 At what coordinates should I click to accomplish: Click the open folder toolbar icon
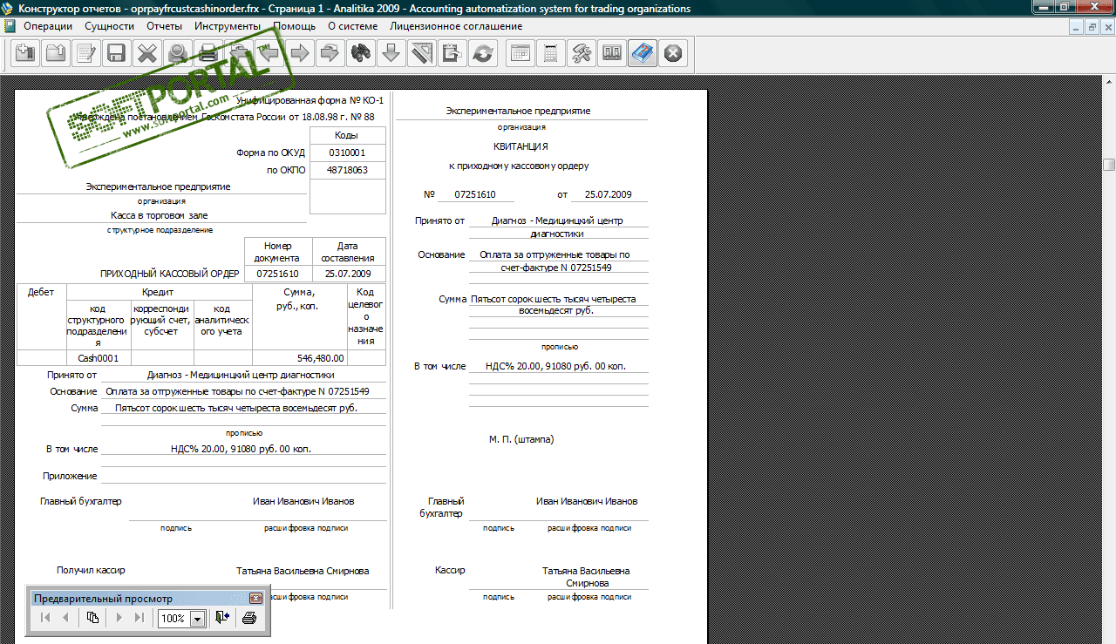[56, 53]
